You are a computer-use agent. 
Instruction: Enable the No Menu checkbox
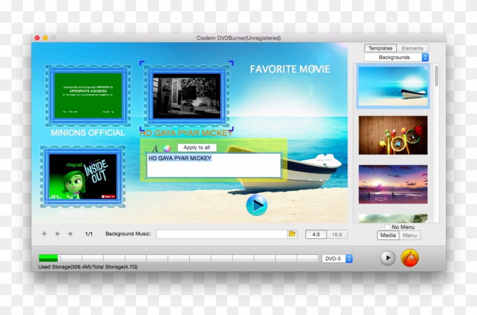tap(387, 227)
